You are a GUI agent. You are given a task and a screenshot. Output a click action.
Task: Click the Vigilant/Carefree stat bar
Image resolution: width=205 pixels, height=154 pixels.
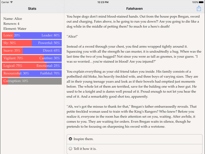pyautogui.click(x=32, y=58)
